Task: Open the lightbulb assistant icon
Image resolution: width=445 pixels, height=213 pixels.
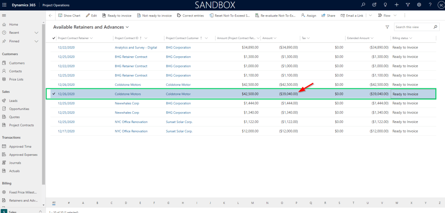Action: click(x=385, y=5)
